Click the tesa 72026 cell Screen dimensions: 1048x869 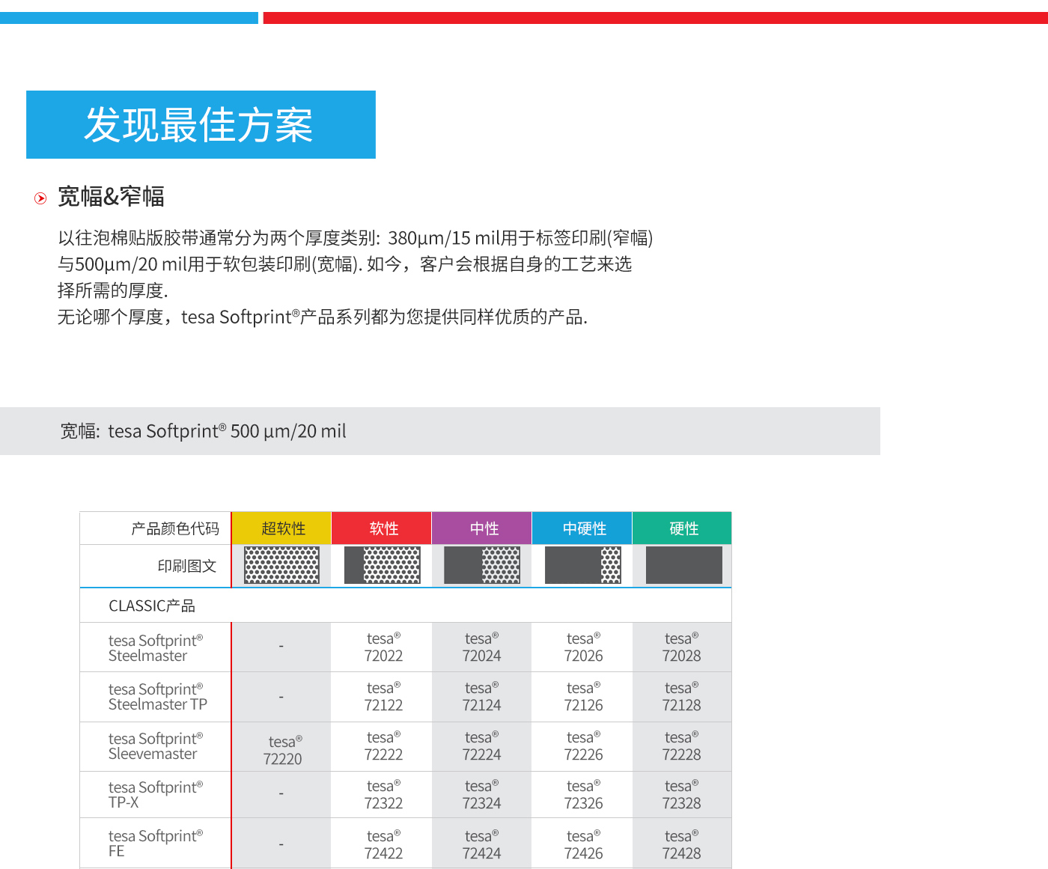(583, 647)
